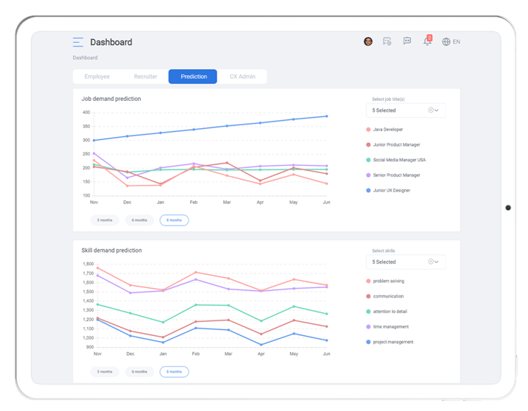Screen dimensions: 528x411
Task: Switch to the Employee tab
Action: coord(97,77)
